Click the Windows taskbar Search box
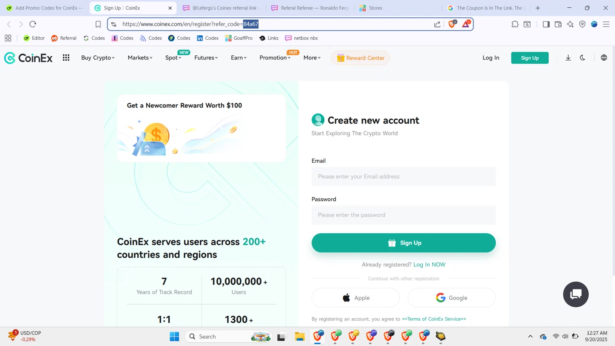 click(x=228, y=337)
